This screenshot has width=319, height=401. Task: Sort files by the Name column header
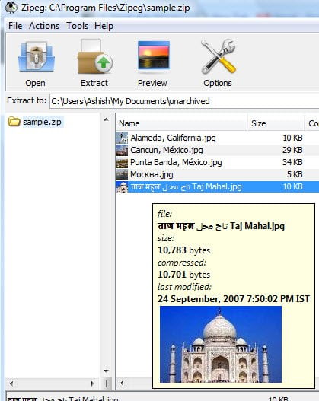click(x=181, y=123)
